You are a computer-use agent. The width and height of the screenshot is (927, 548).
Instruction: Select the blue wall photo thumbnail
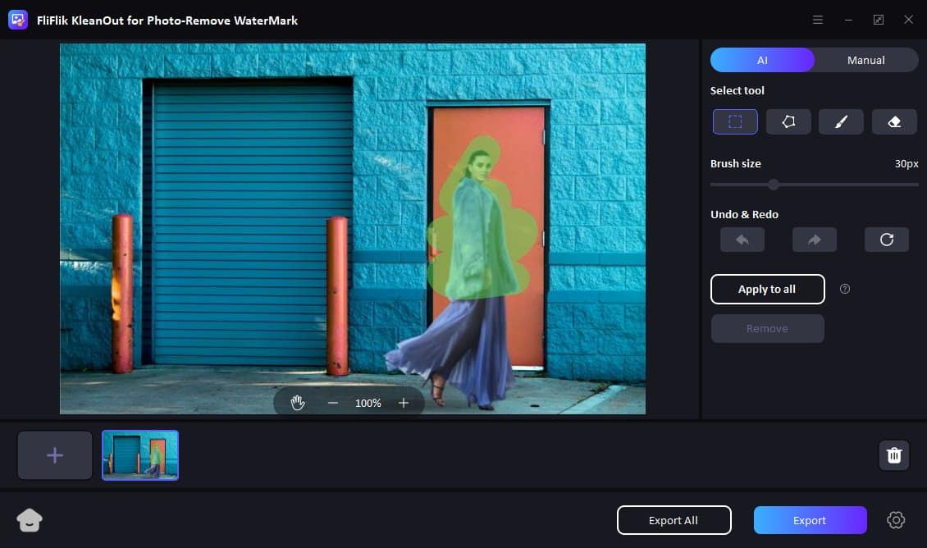tap(140, 455)
